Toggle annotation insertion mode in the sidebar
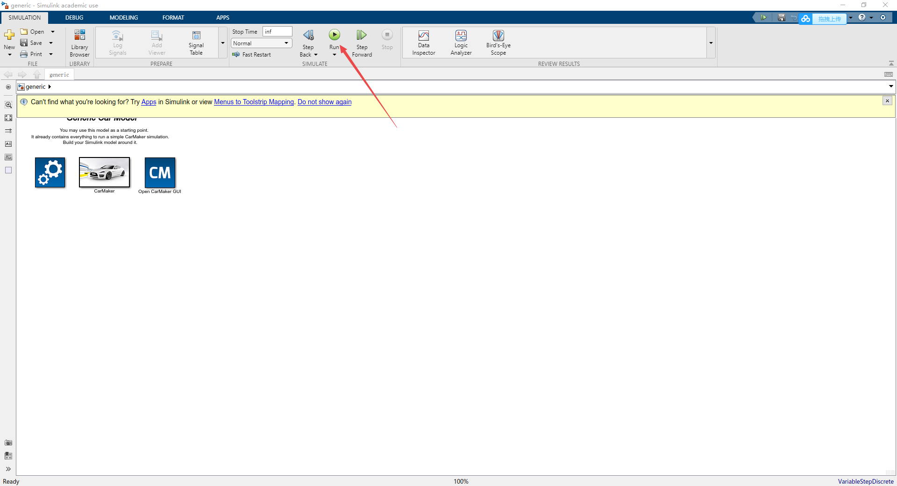The image size is (897, 486). click(x=8, y=144)
